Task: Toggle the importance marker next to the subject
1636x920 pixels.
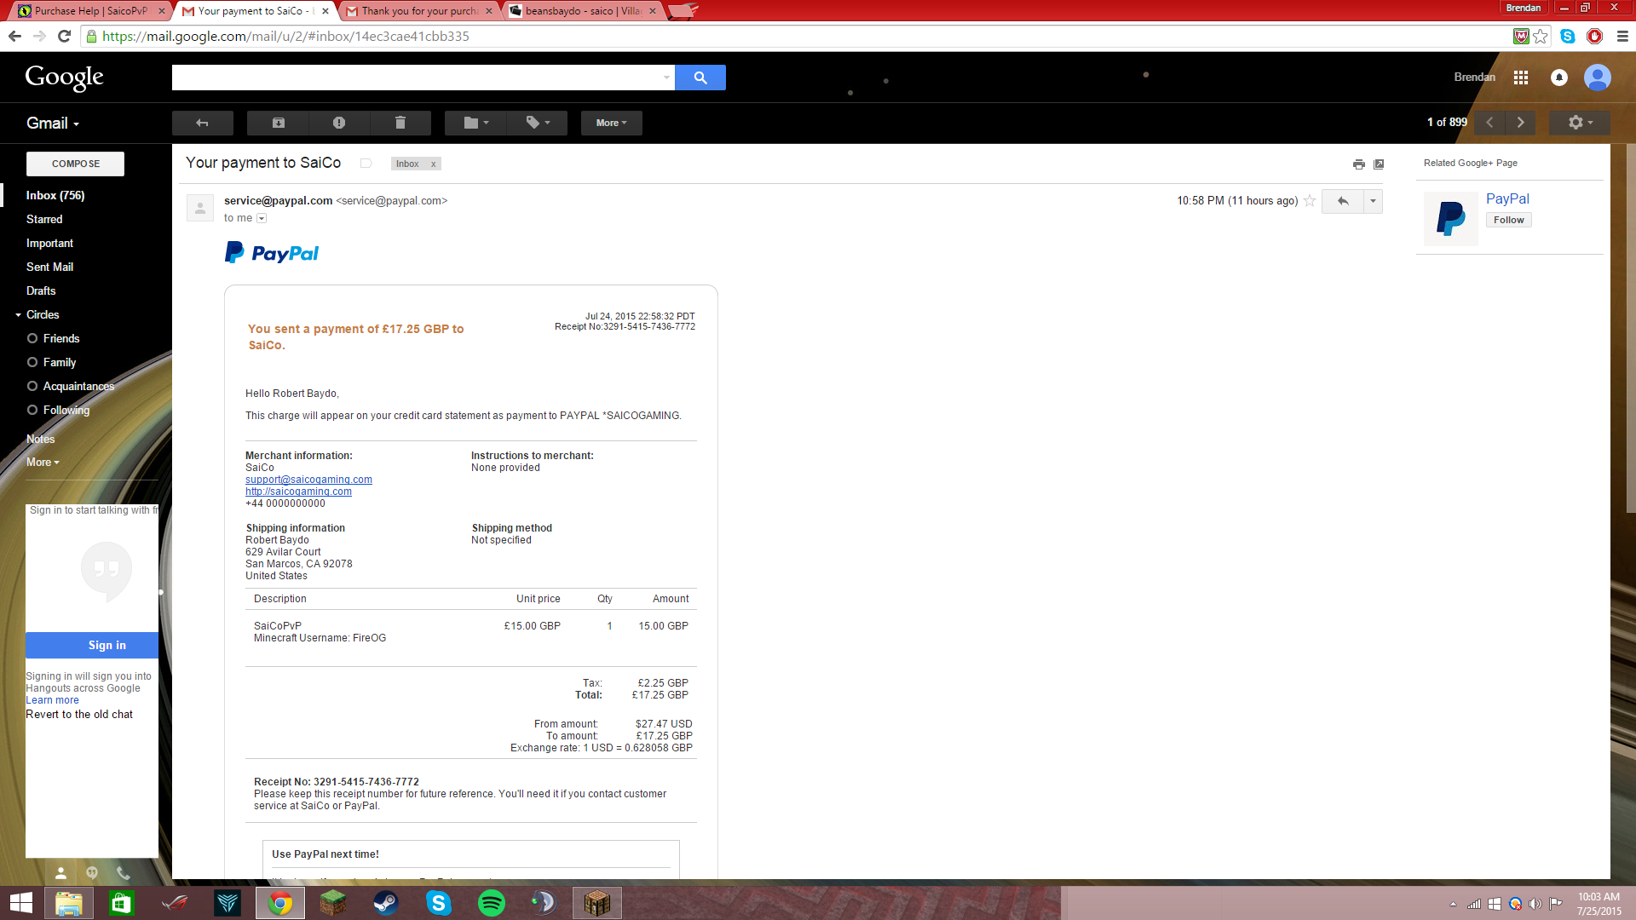Action: [366, 164]
